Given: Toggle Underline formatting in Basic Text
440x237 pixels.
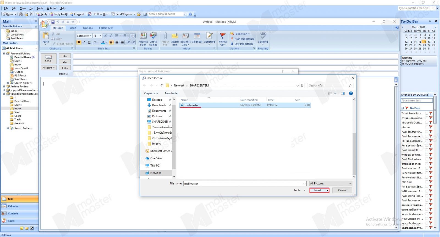Looking at the screenshot, I should 89,42.
